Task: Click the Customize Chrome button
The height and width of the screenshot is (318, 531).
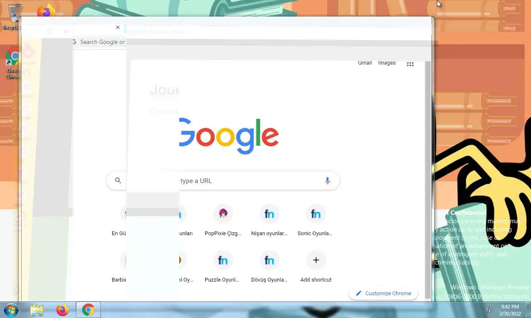Action: [383, 293]
